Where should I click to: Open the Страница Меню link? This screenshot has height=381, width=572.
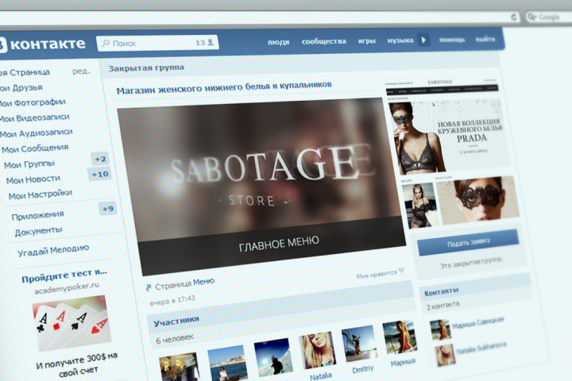coord(184,283)
